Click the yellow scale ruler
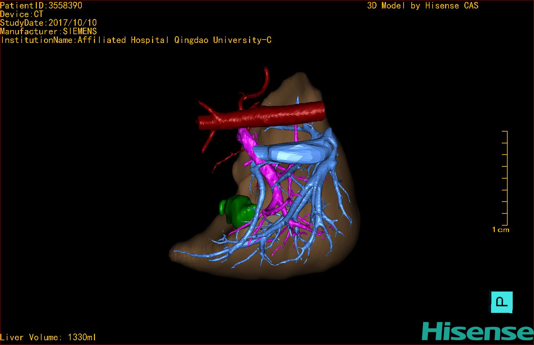Viewport: 534px width, 345px height. click(x=505, y=178)
